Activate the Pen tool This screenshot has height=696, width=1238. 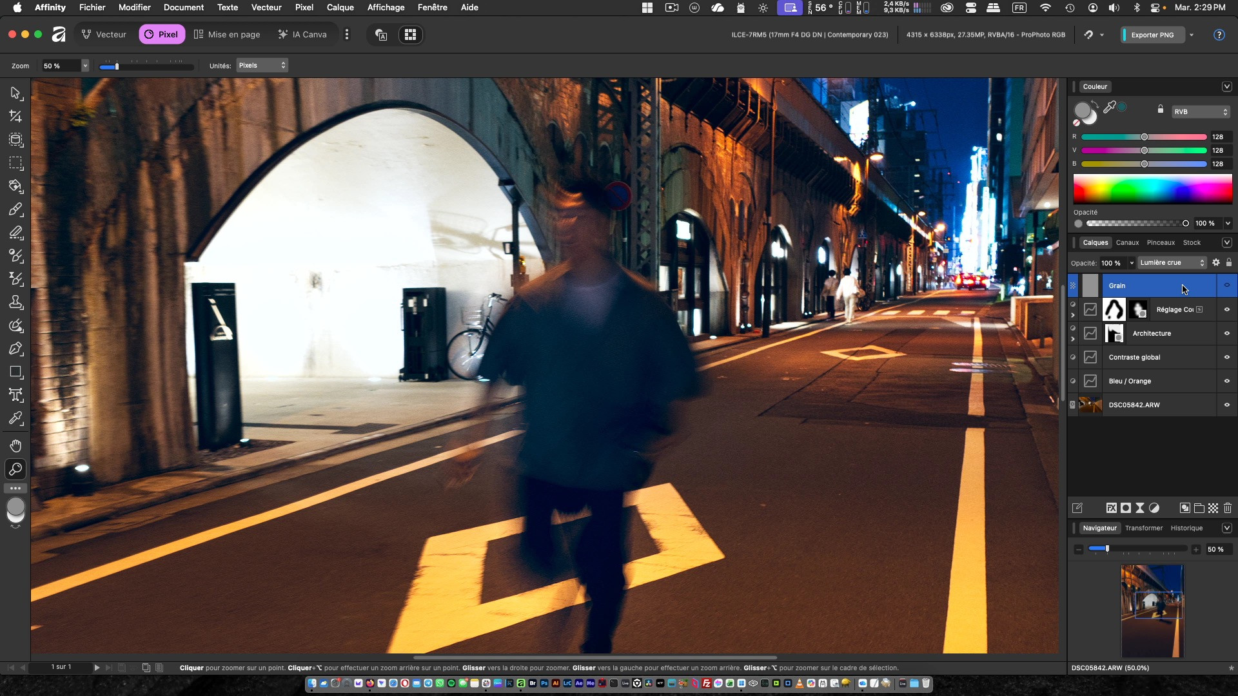[15, 349]
